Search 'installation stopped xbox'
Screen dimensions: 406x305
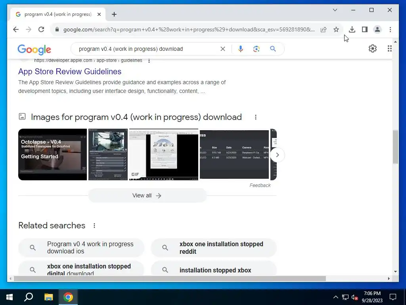pos(214,269)
